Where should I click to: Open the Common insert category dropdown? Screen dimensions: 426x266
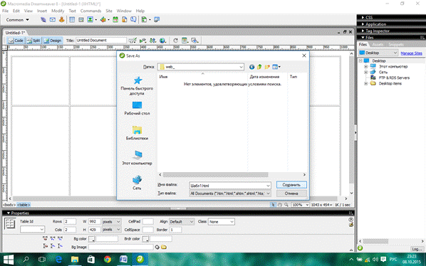[x=18, y=20]
